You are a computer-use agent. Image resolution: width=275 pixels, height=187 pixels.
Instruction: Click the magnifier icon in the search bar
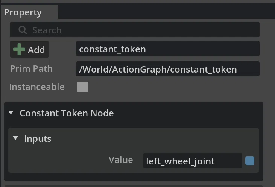click(23, 30)
